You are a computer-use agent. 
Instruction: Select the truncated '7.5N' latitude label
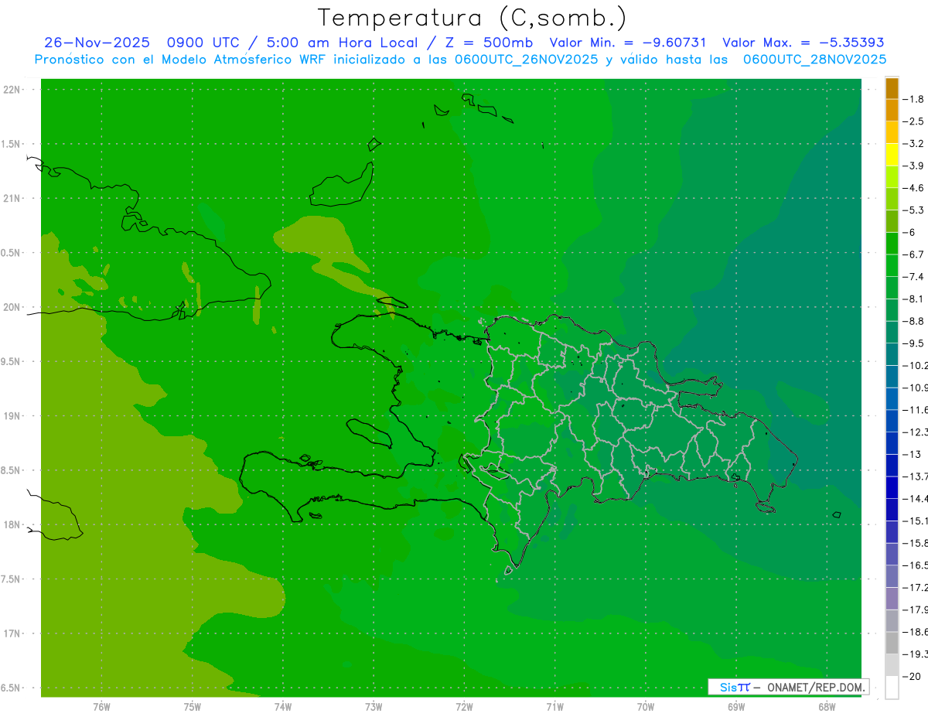coord(10,579)
